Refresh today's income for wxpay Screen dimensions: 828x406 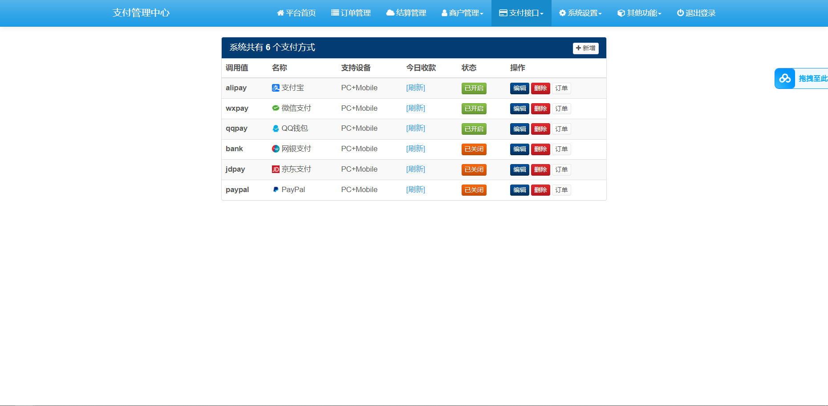[x=416, y=108]
